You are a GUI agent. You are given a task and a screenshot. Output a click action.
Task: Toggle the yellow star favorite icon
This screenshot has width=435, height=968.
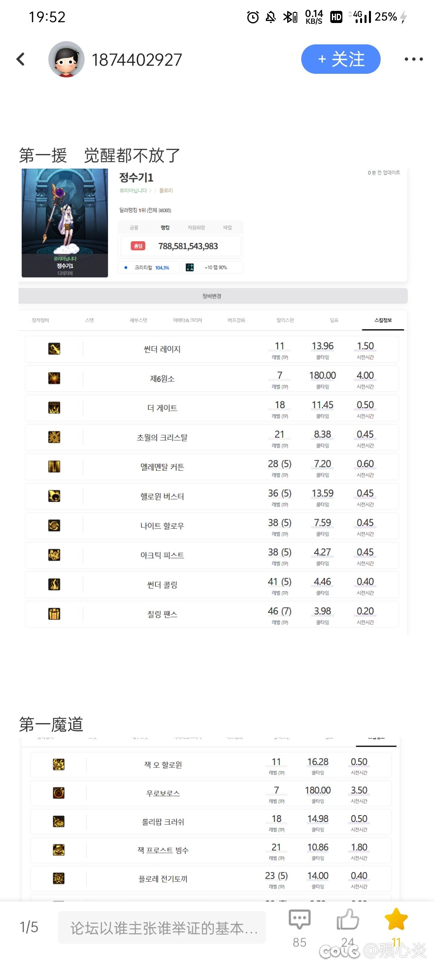click(396, 919)
